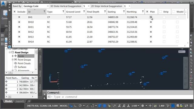This screenshot has width=194, height=109.
Task: Click the 312260.74 Northing cell
Action: pos(132,17)
